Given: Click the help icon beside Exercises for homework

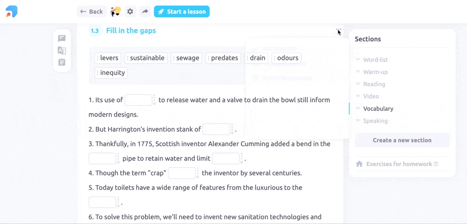Looking at the screenshot, I should coord(436,164).
